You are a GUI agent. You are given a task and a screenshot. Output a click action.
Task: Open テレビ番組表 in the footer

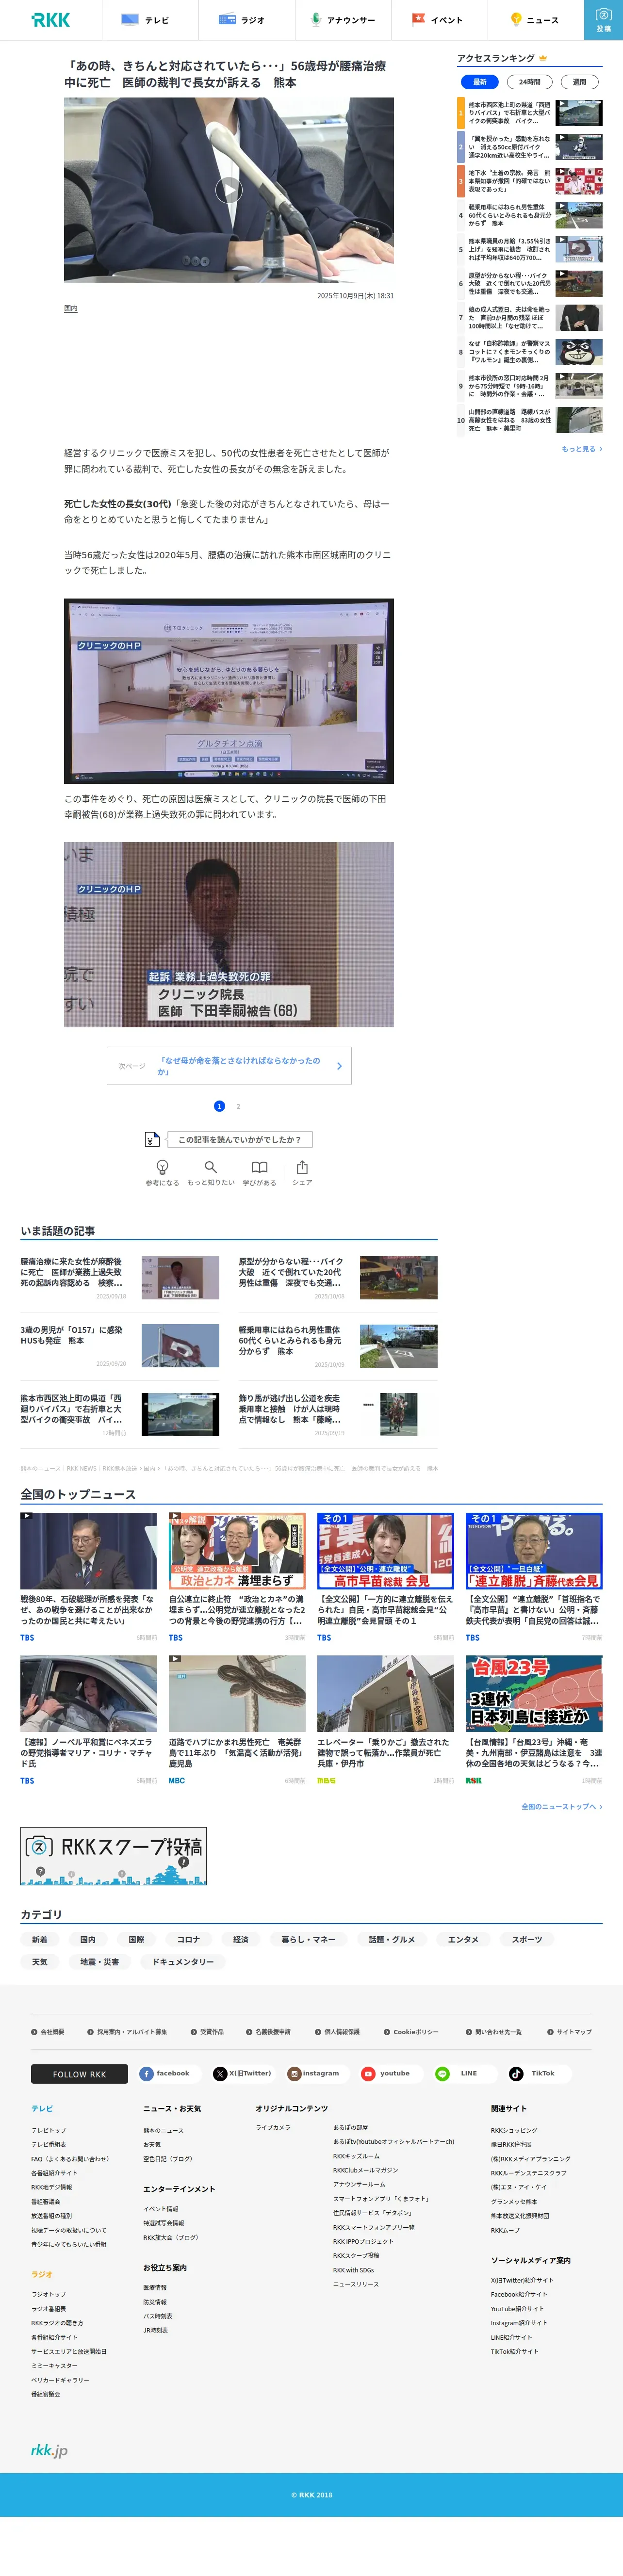point(48,2144)
